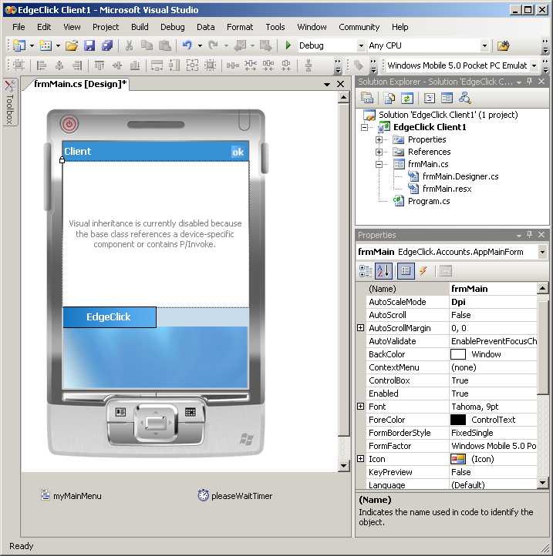Screen dimensions: 553x556
Task: Click Refresh icon in Solution Explorer
Action: (x=407, y=98)
